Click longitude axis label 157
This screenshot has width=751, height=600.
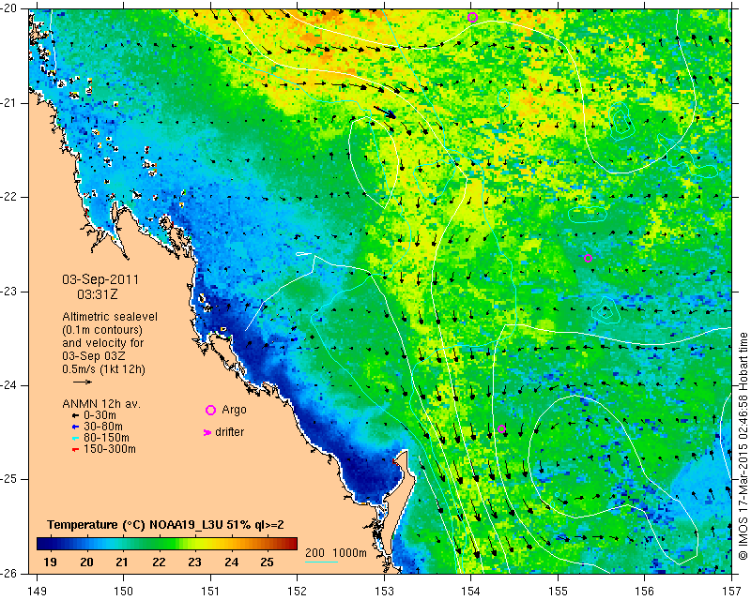pos(731,592)
